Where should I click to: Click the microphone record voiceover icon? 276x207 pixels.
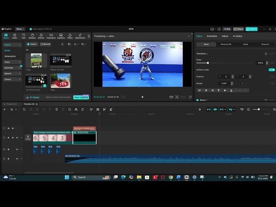coord(200,110)
